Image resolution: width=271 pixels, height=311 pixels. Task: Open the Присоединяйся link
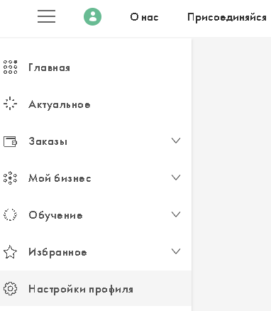227,18
